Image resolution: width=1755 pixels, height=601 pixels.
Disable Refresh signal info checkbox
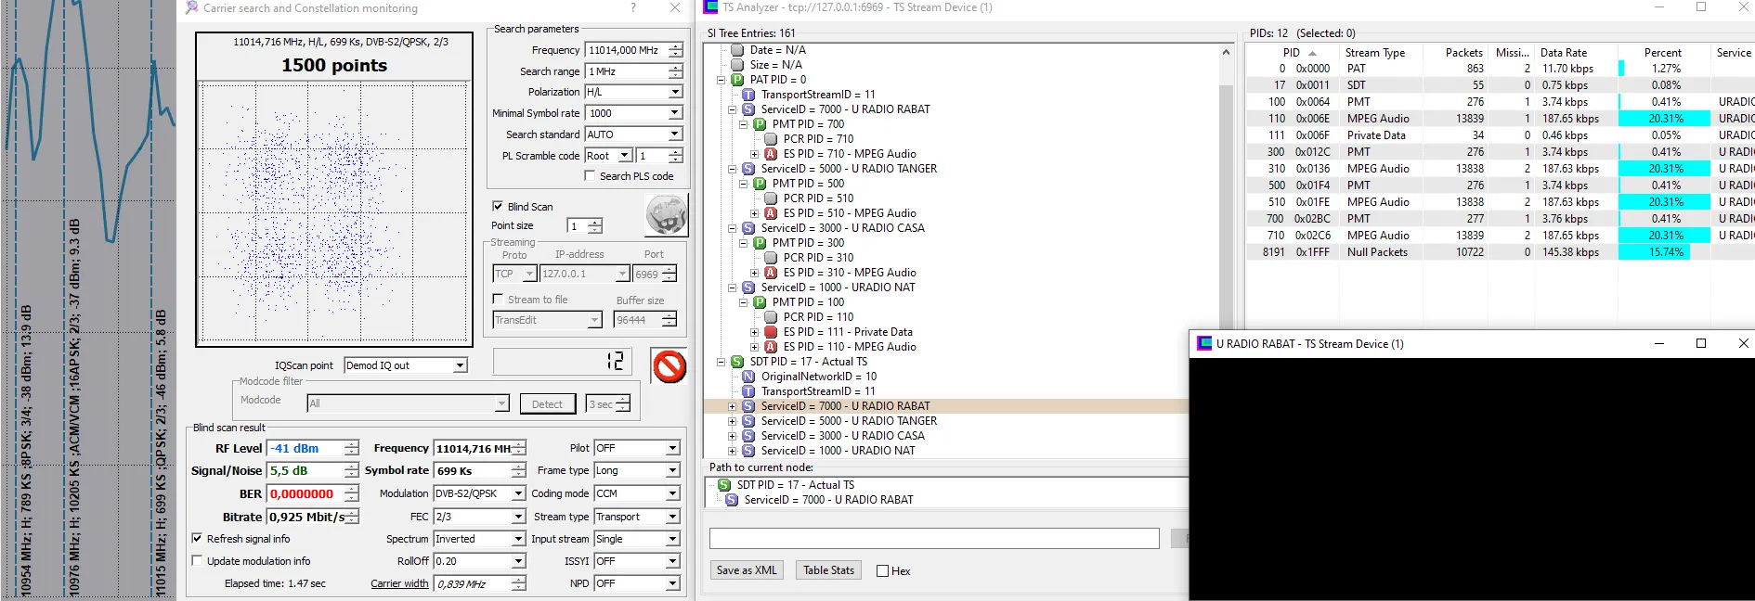coord(197,539)
